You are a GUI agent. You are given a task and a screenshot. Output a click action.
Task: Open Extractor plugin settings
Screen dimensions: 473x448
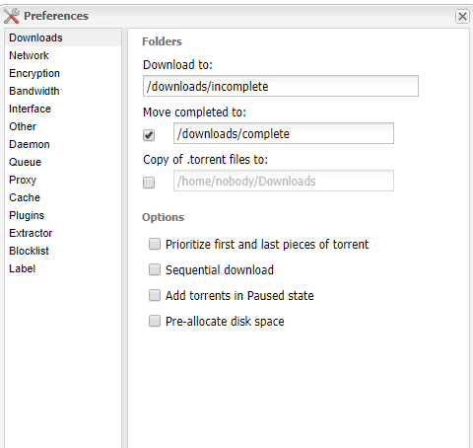[x=63, y=233]
